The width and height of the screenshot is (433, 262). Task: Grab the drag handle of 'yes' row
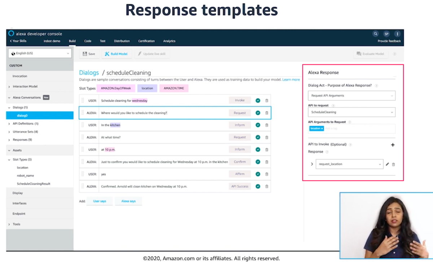[x=83, y=174]
